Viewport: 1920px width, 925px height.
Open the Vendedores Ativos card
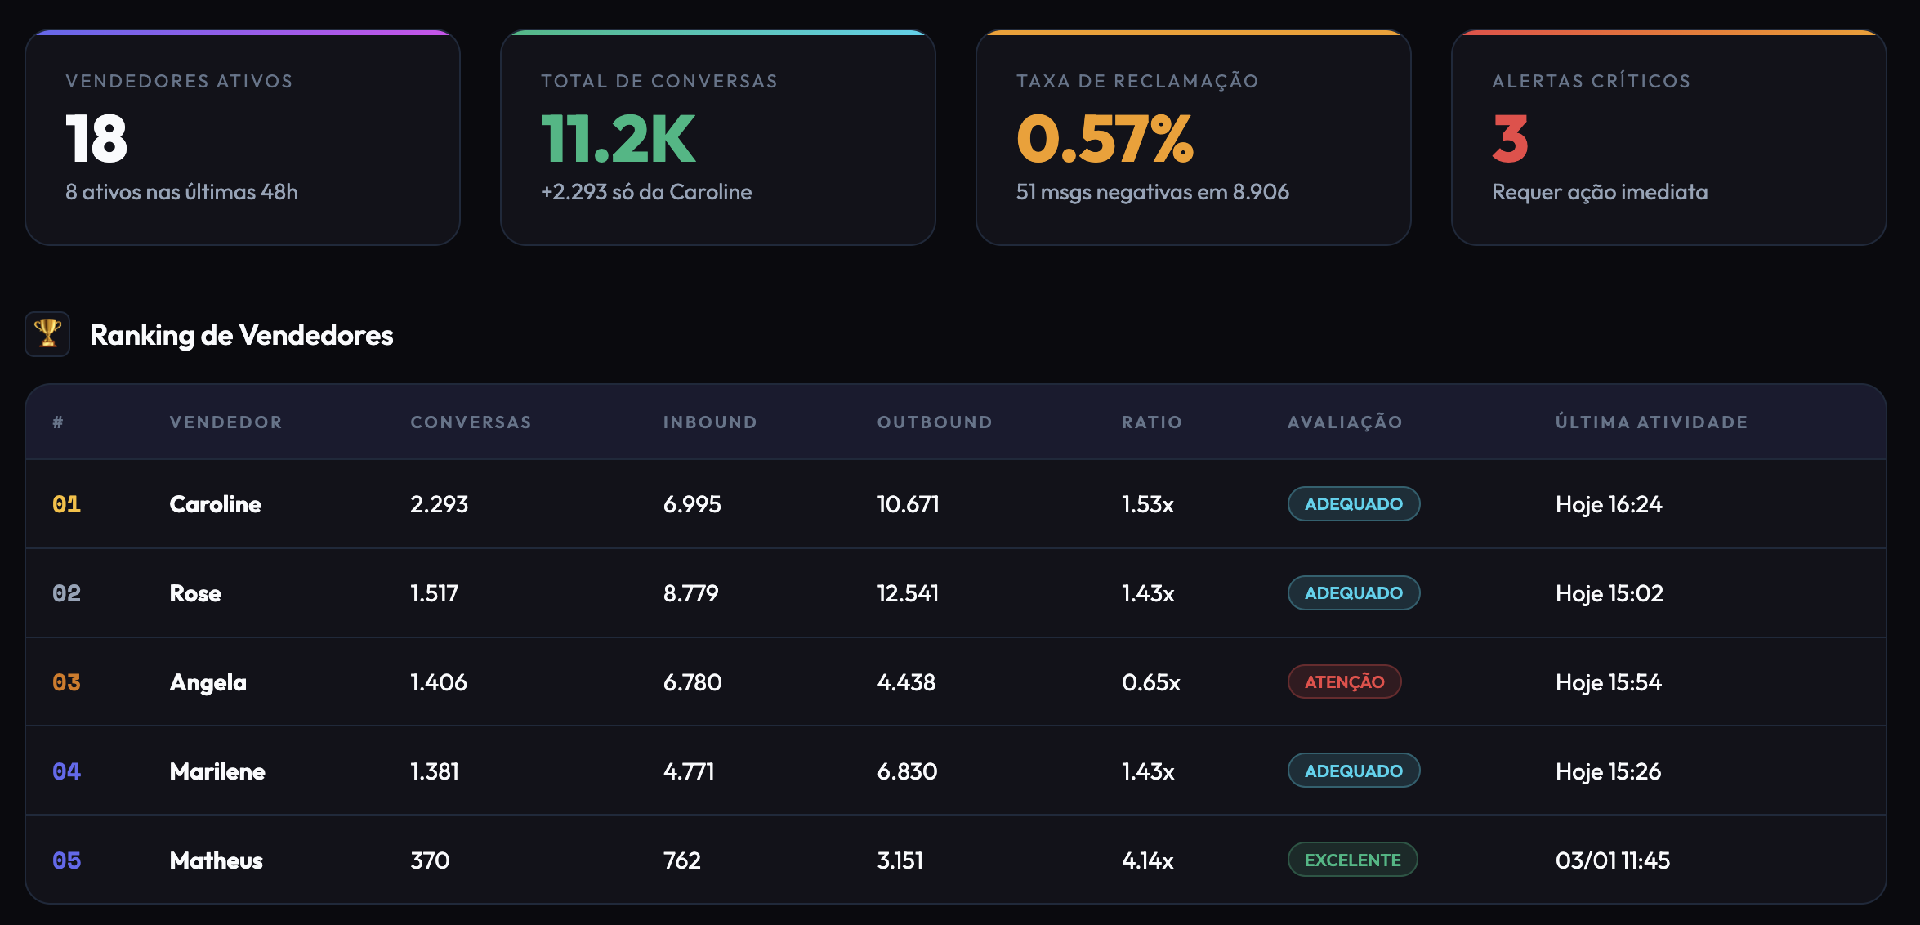pyautogui.click(x=242, y=137)
